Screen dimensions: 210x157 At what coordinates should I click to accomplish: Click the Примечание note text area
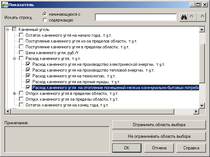[57, 140]
